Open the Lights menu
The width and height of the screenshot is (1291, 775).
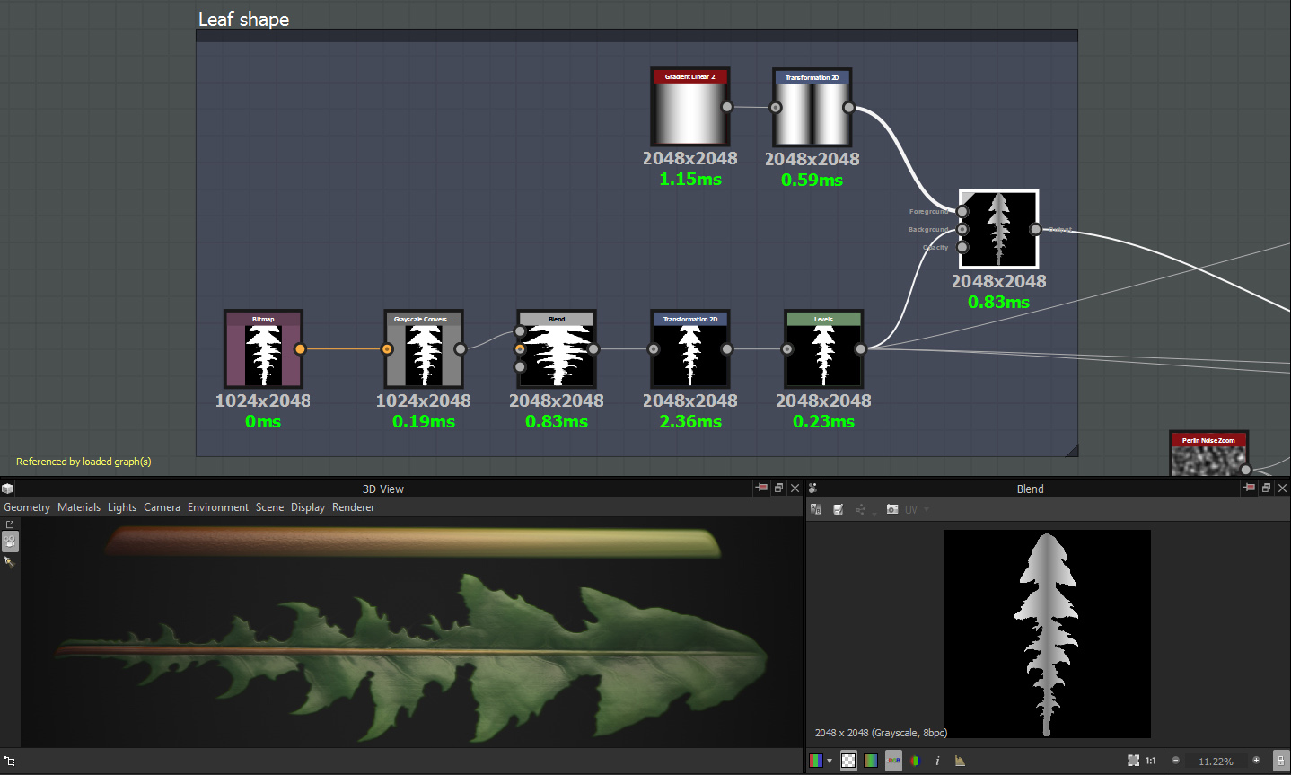(122, 507)
